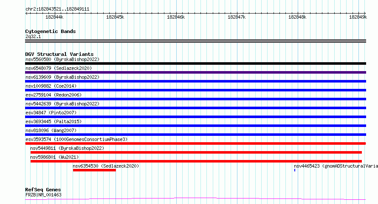Image resolution: width=378 pixels, height=204 pixels.
Task: Select the red bar under esv3593574
Action: coord(195,143)
